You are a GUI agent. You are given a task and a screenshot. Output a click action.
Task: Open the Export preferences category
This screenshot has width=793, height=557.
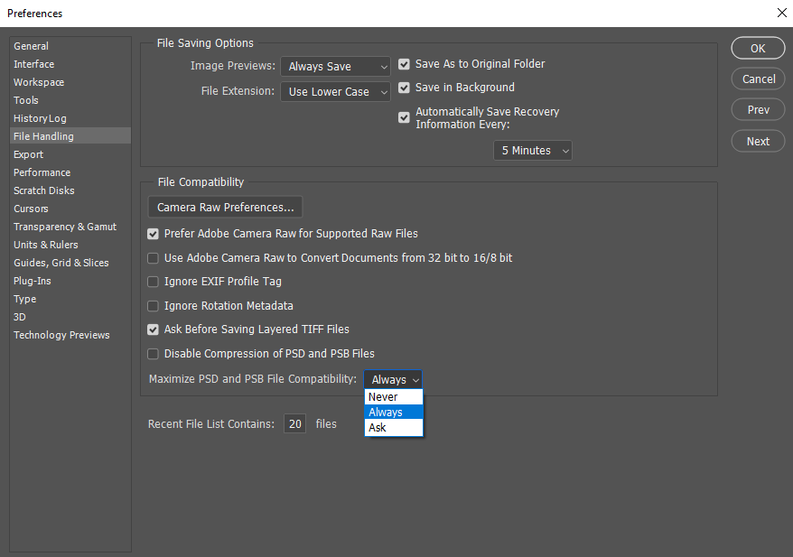click(x=28, y=154)
